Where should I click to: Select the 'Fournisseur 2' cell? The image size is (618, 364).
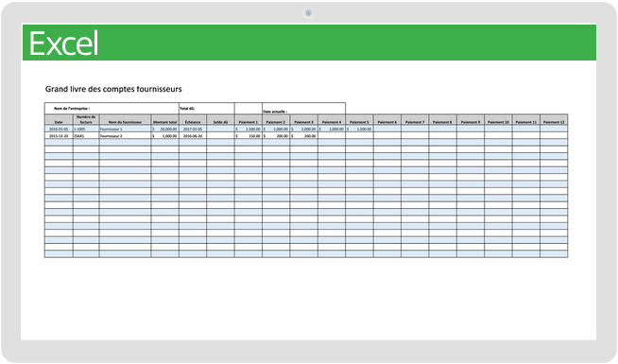click(125, 135)
